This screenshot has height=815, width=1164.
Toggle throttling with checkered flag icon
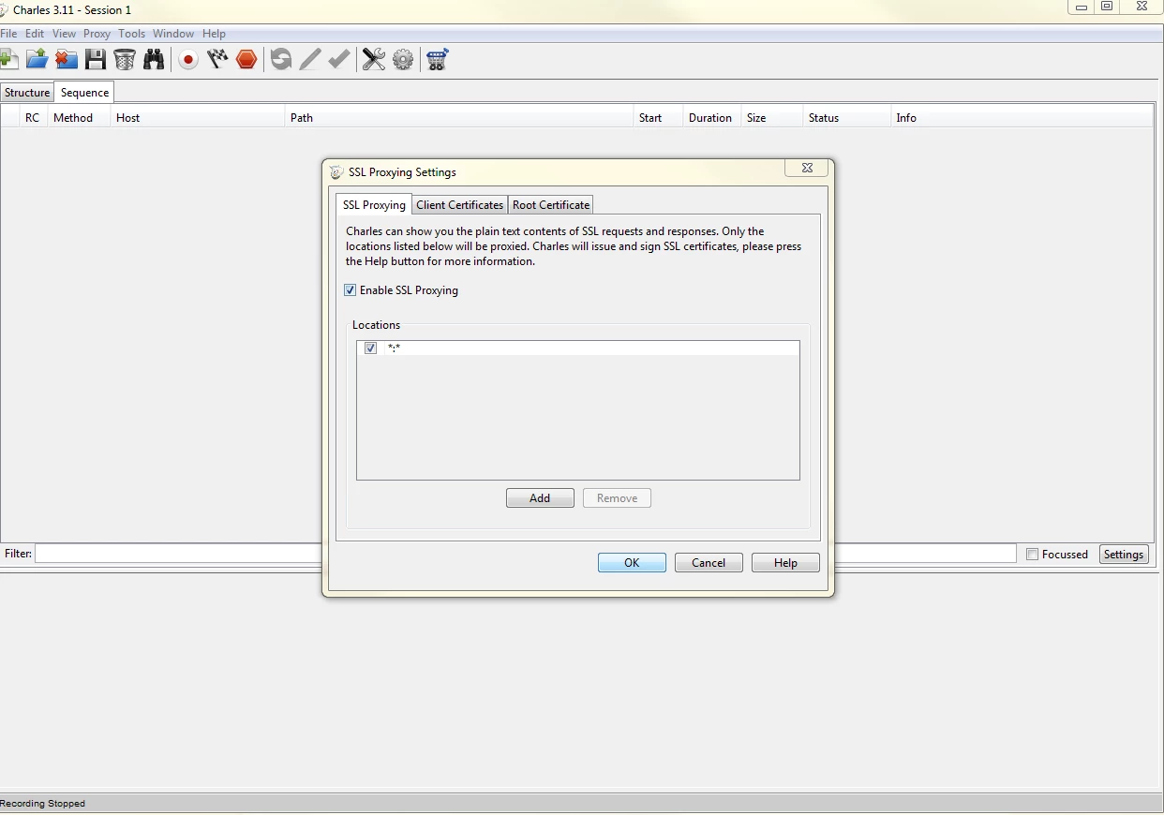(x=217, y=60)
